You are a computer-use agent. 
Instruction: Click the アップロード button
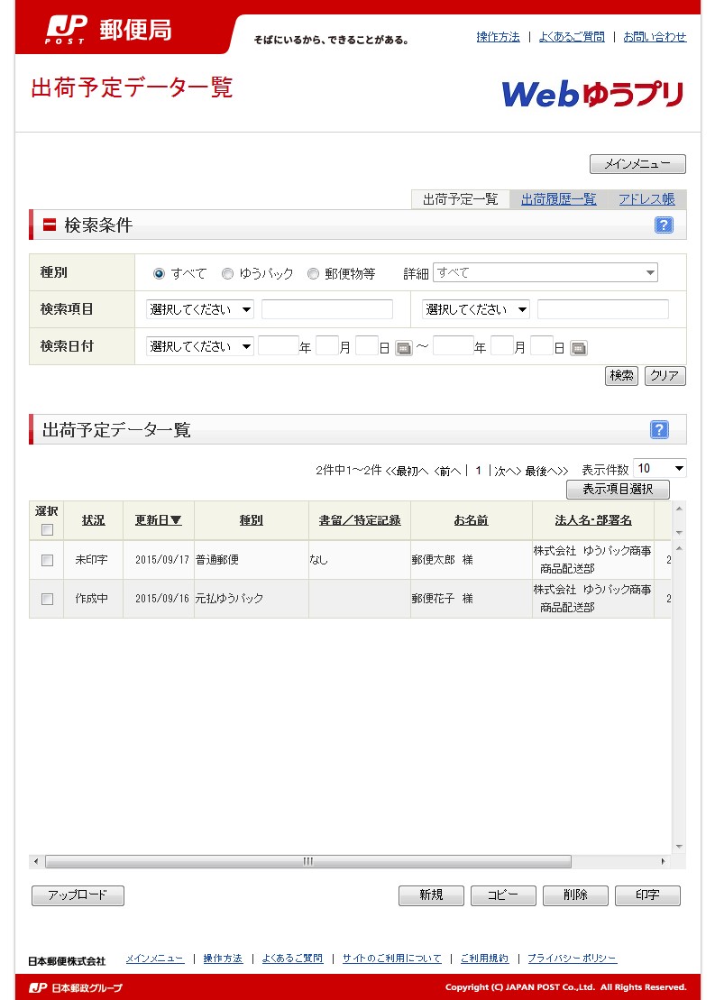click(78, 895)
